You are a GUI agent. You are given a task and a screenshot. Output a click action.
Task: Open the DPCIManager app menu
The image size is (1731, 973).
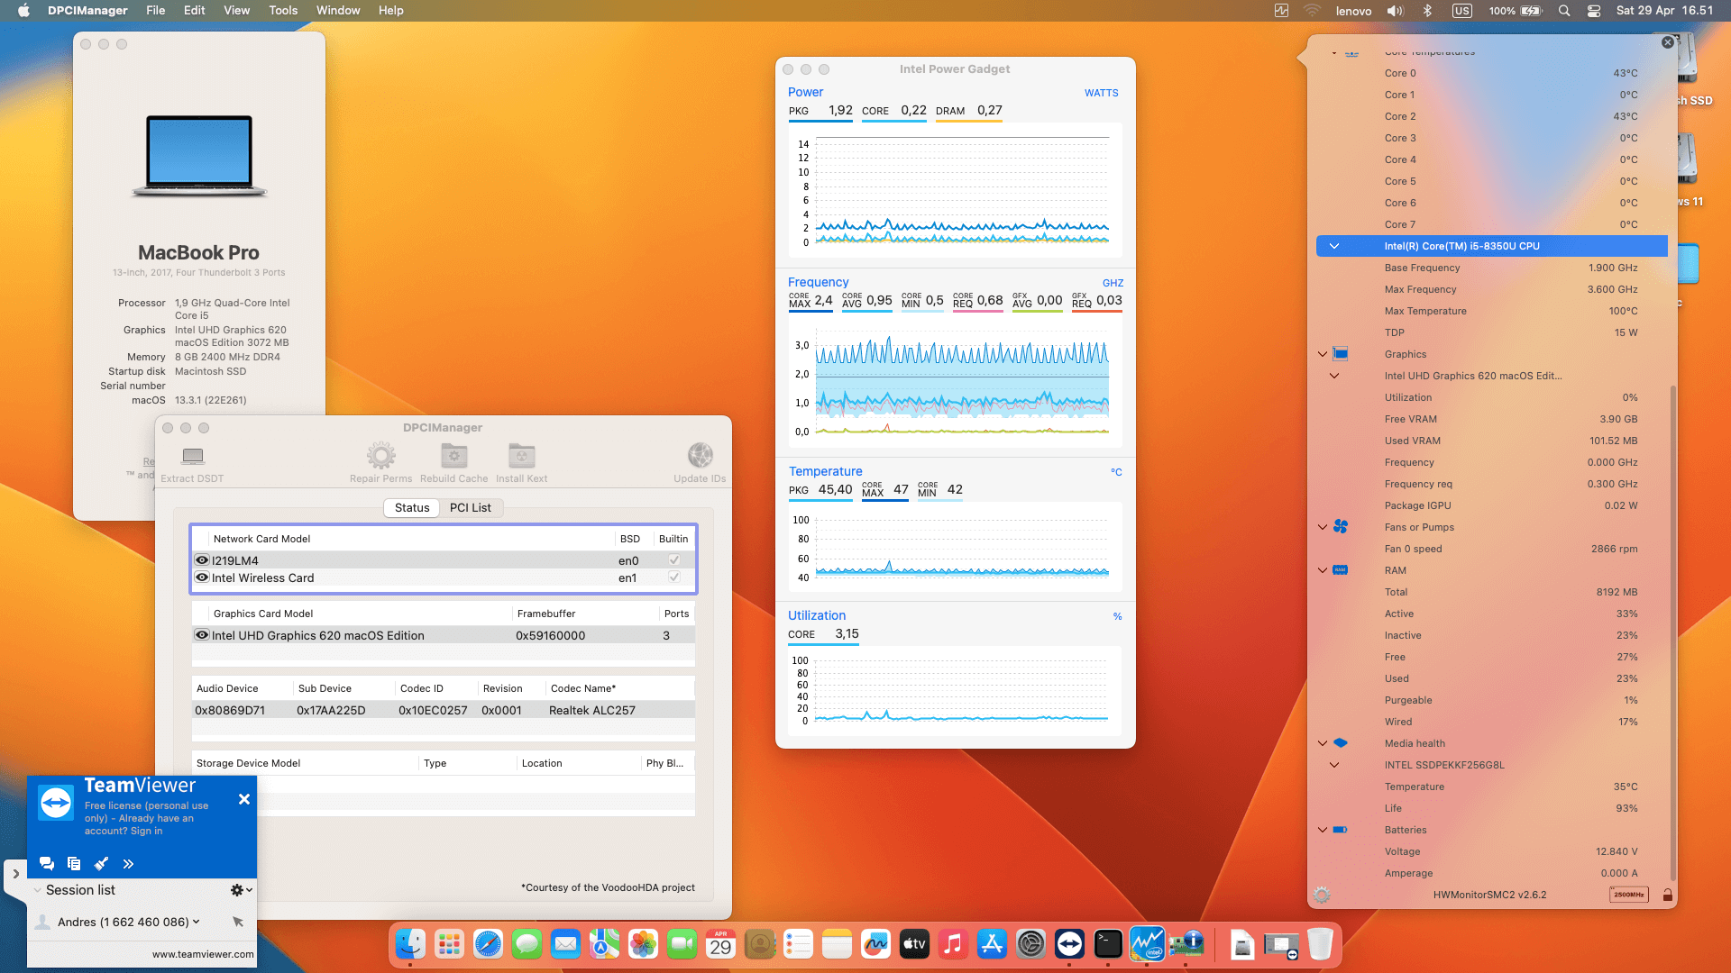tap(87, 11)
